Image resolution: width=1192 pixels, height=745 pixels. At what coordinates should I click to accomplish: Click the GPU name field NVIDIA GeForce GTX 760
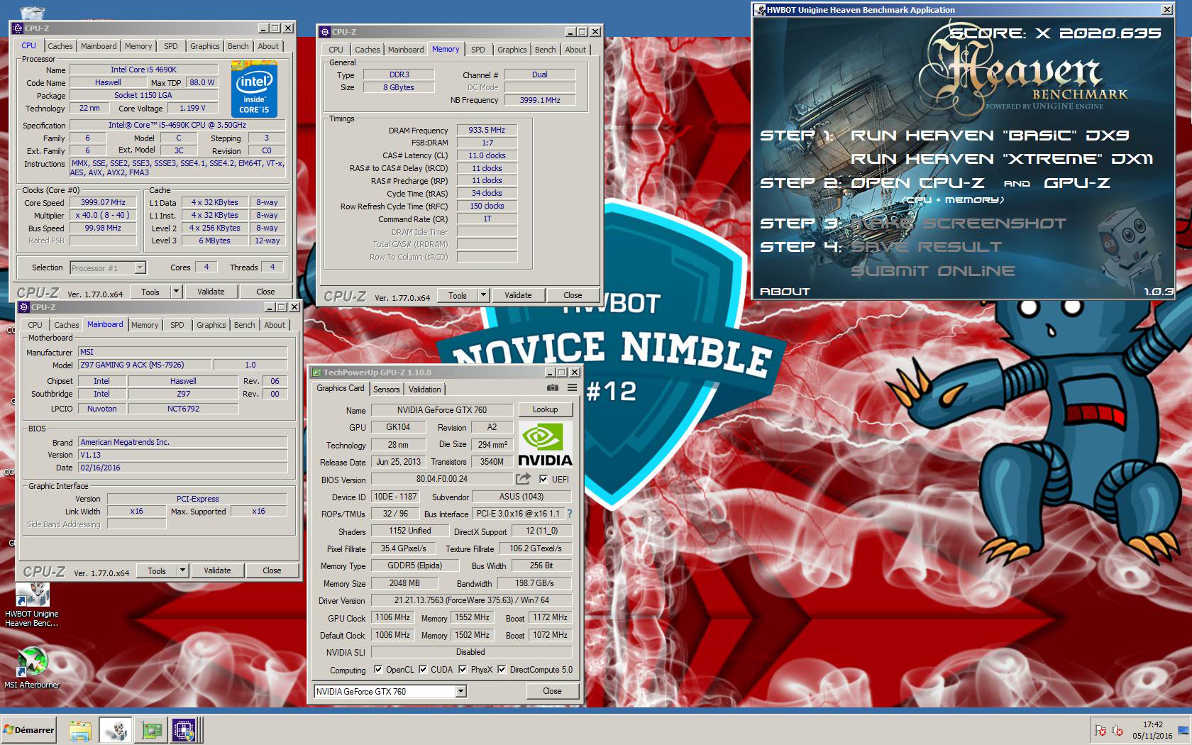point(442,409)
